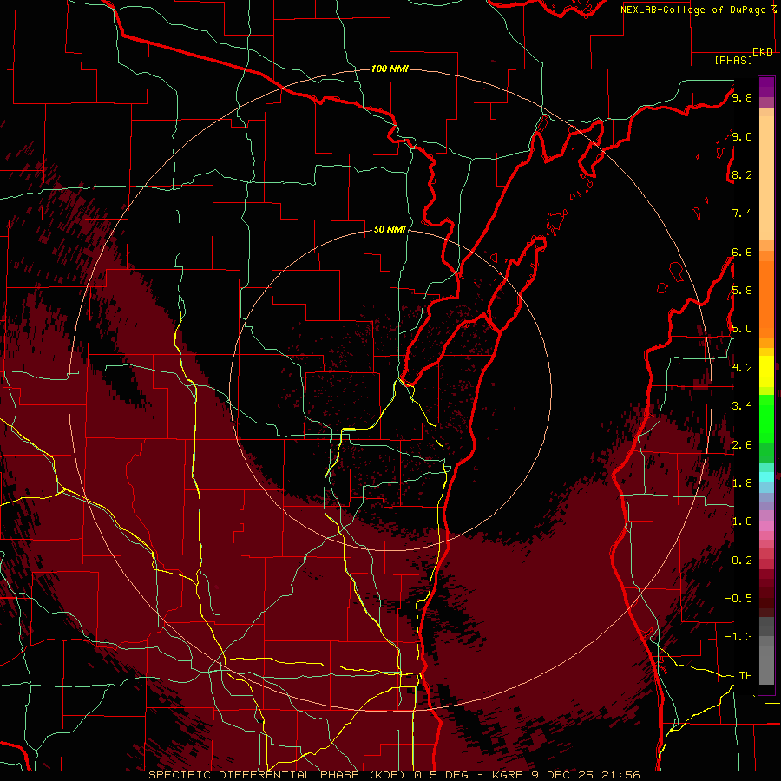
Task: Click the 50 NMI range ring label
Action: pos(390,229)
